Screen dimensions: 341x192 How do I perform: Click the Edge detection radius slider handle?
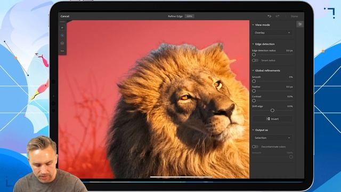254,54
